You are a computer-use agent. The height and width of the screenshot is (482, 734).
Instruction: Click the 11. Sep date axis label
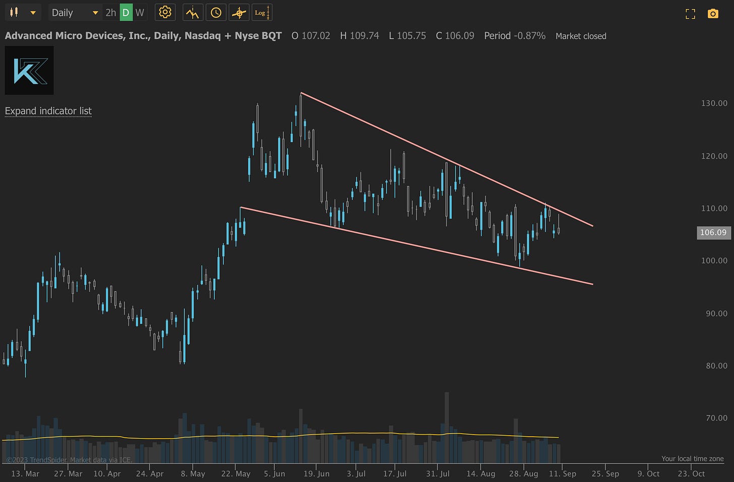click(x=563, y=473)
